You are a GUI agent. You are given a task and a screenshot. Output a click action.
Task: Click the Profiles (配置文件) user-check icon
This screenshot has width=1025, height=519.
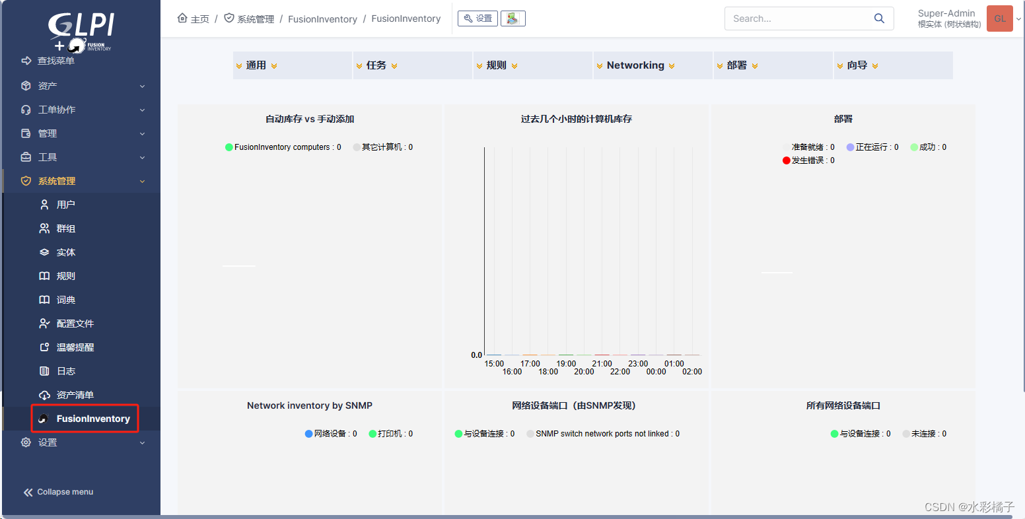click(44, 324)
